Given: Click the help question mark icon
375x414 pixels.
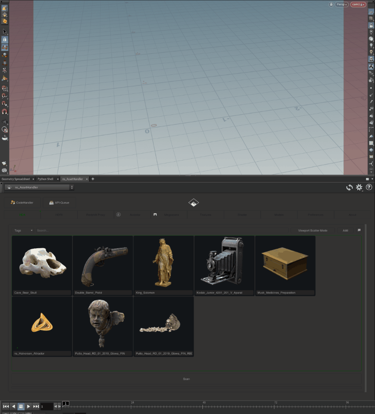Looking at the screenshot, I should pos(369,188).
